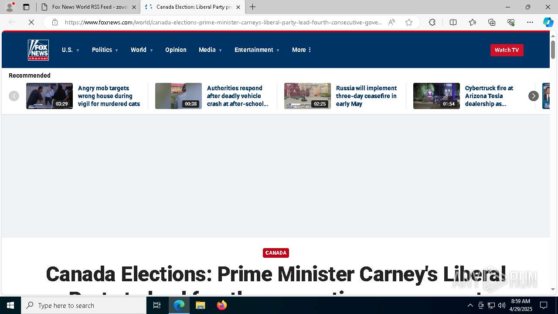
Task: Open 'Angry mob targets wrong house' story
Action: (109, 96)
